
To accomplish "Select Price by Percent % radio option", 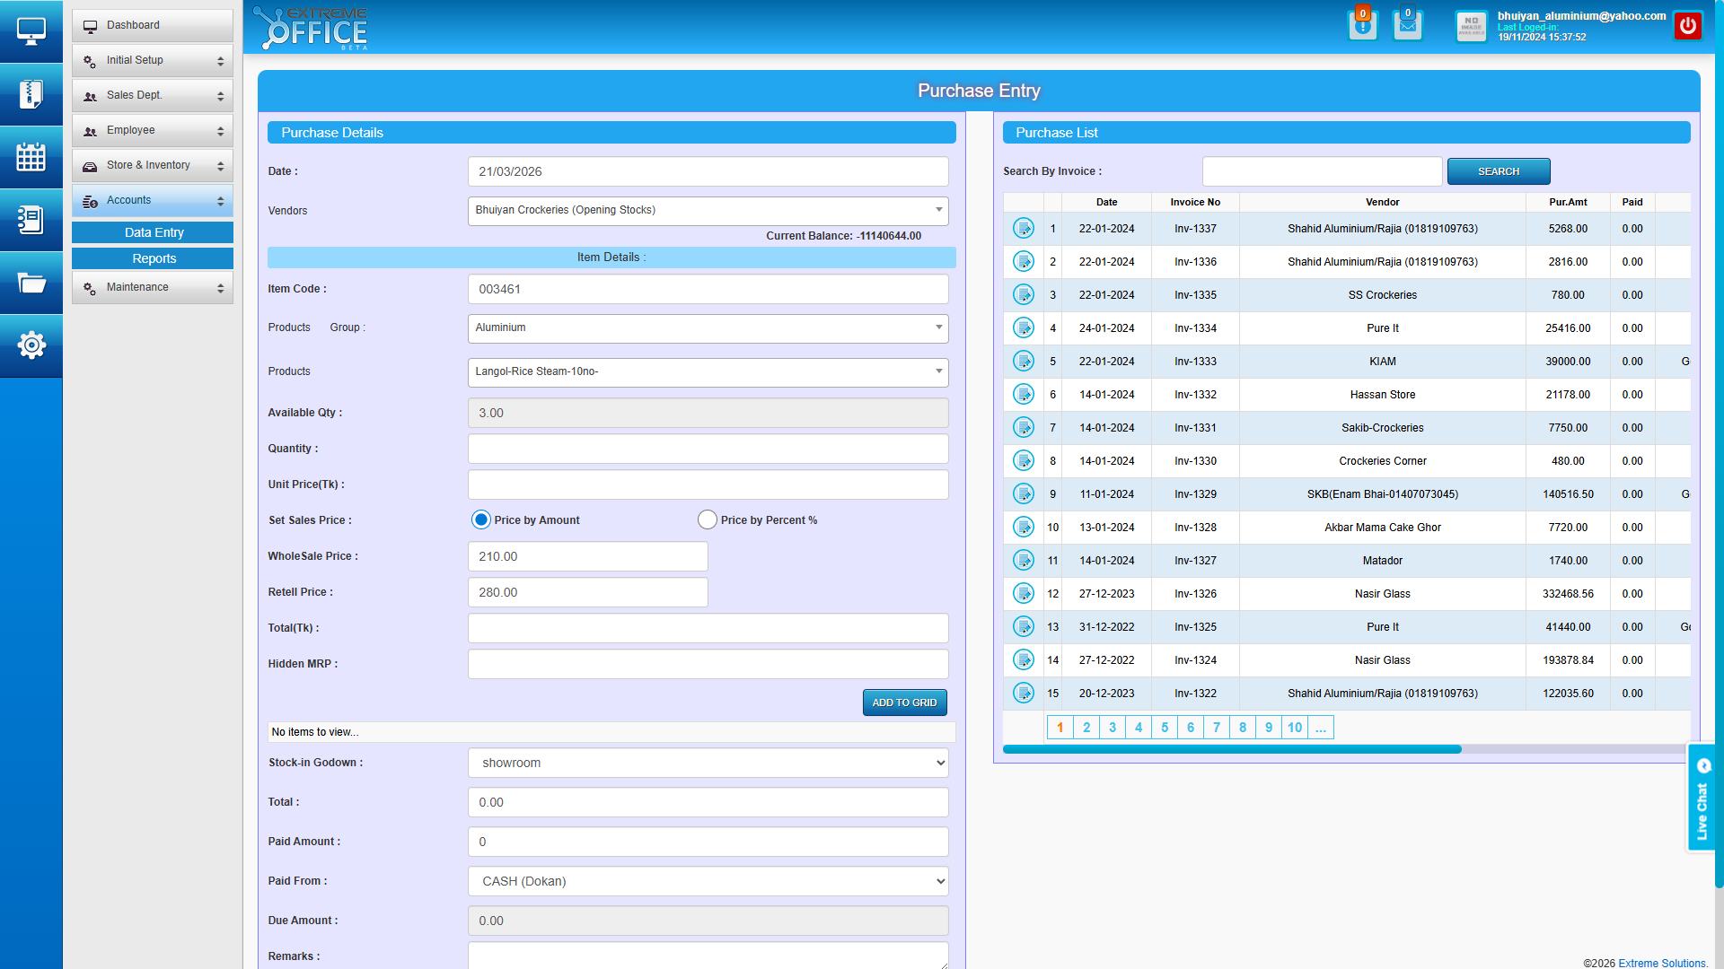I will 708,520.
